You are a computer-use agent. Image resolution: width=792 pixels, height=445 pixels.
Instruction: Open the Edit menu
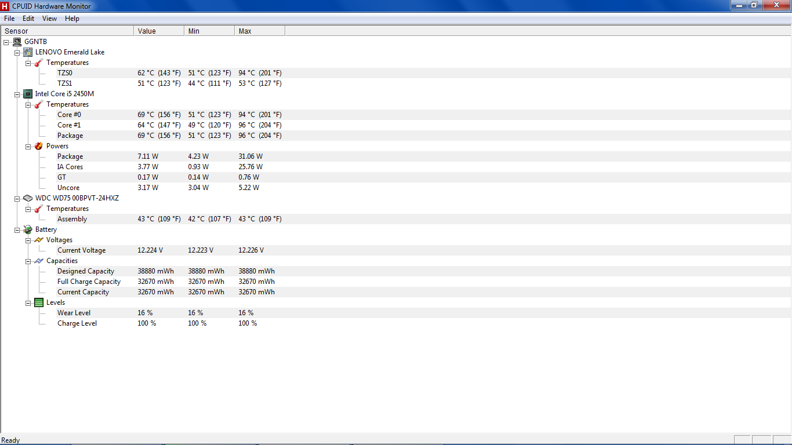pyautogui.click(x=28, y=19)
